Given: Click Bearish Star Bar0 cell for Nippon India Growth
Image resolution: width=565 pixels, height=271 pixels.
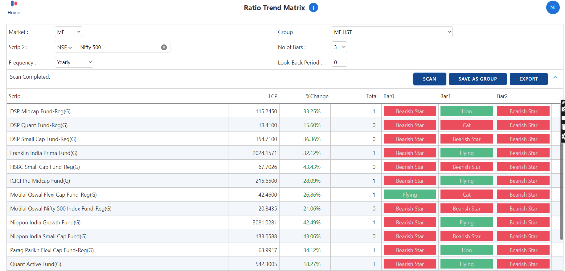Looking at the screenshot, I should click(410, 222).
